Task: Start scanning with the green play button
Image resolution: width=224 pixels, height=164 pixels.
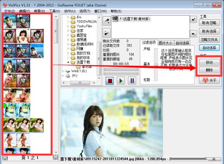Action: click(121, 81)
